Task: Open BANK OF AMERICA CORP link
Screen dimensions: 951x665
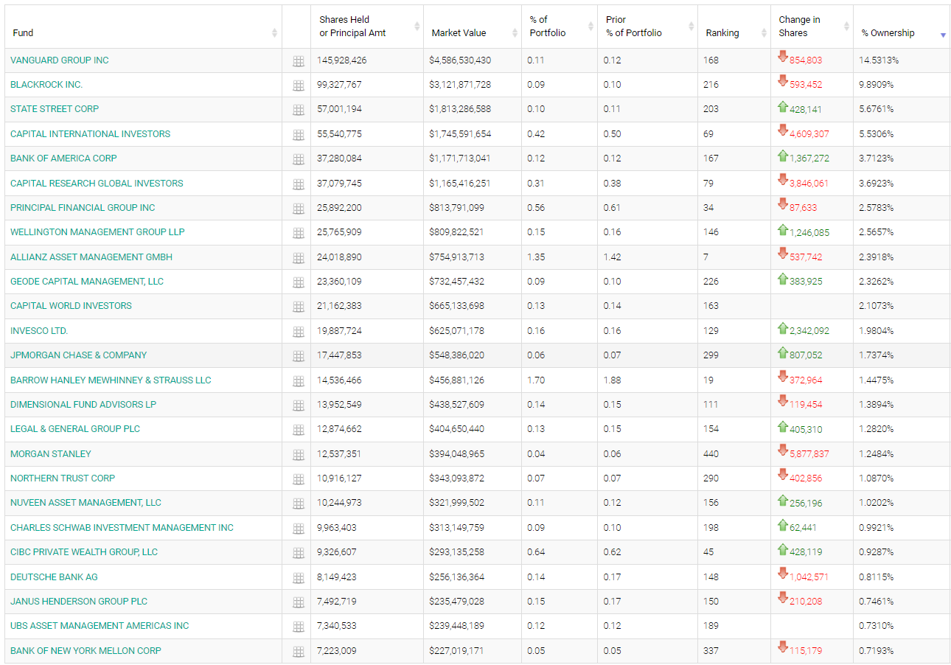Action: (63, 159)
